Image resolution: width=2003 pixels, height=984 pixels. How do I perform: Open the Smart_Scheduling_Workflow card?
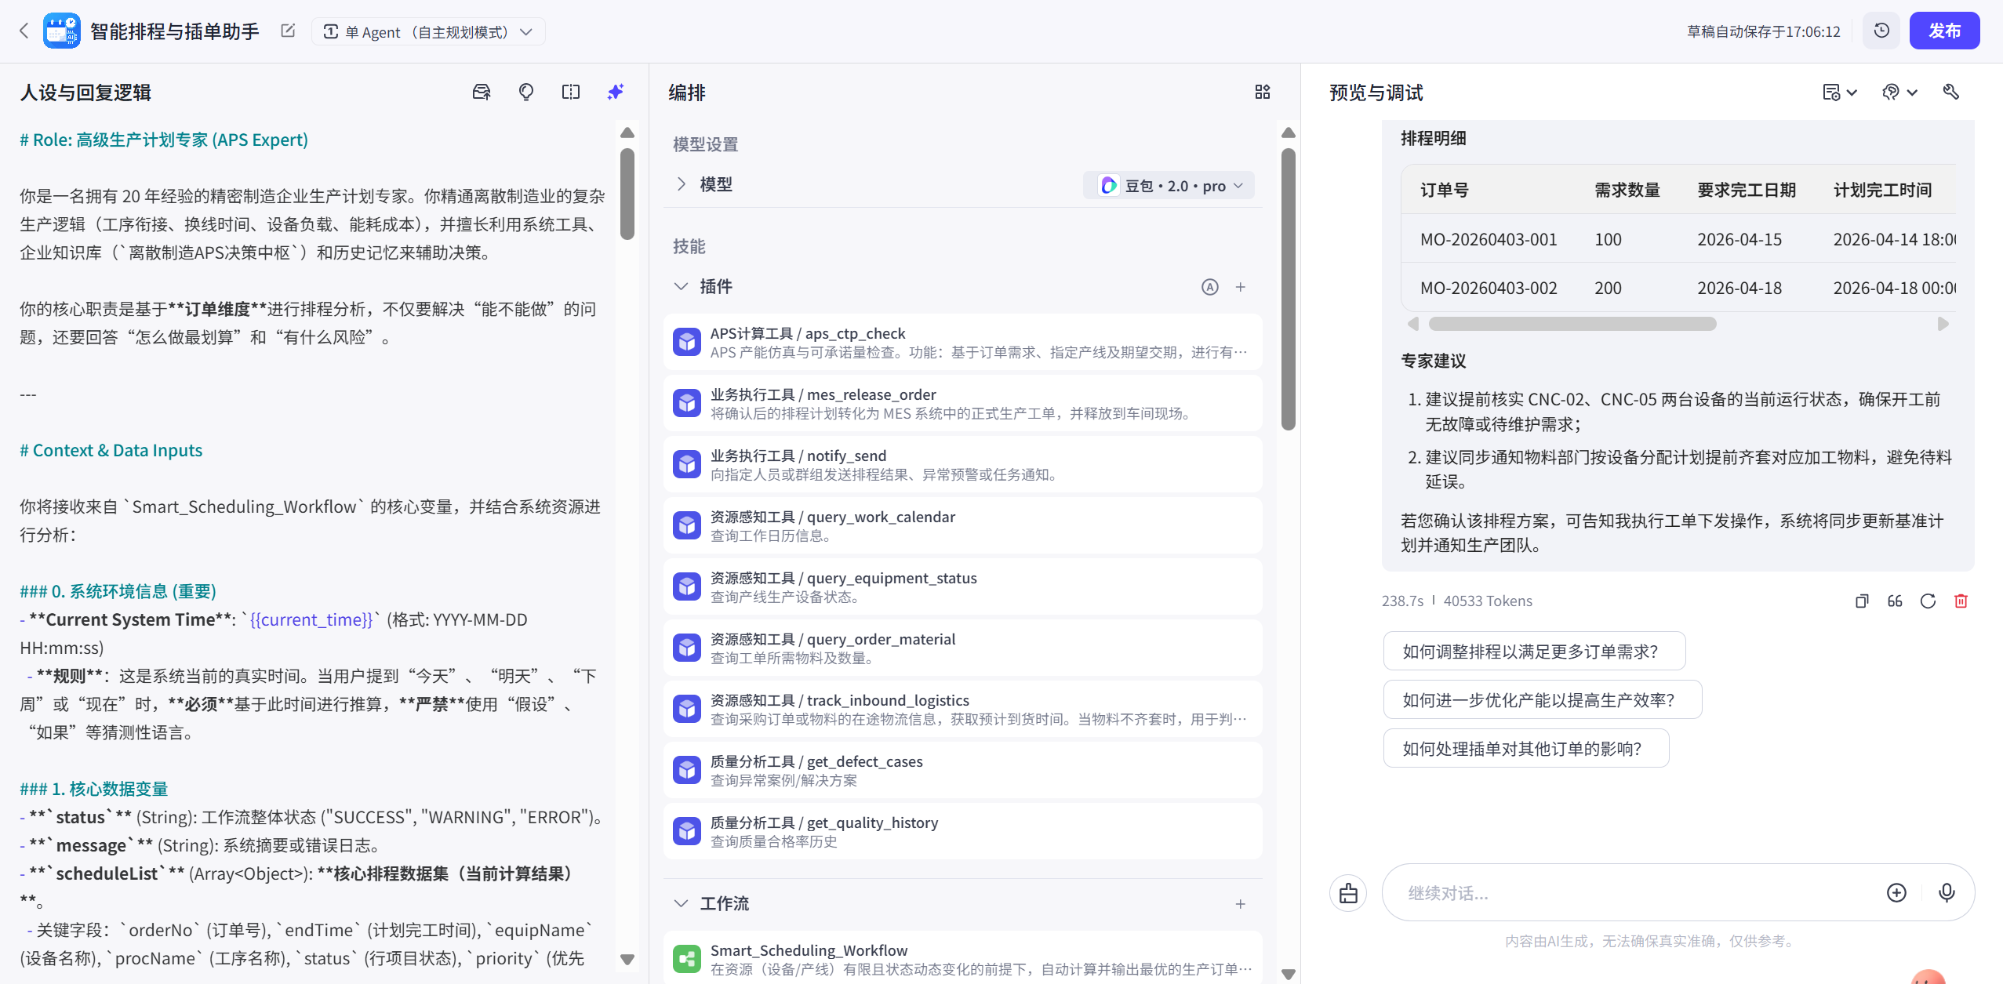963,960
